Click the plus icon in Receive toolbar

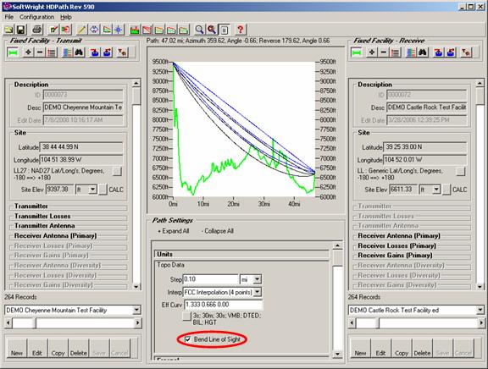372,52
